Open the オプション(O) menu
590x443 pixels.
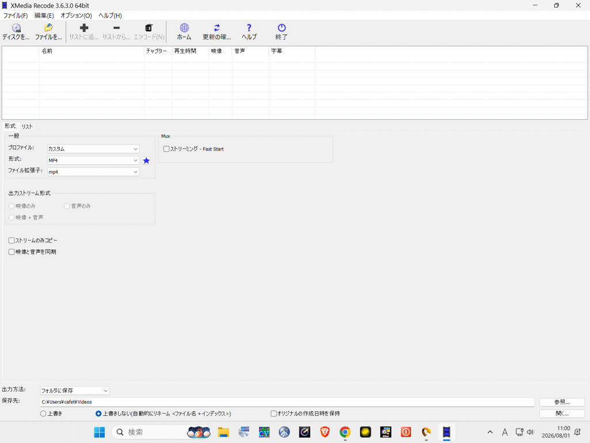coord(76,16)
